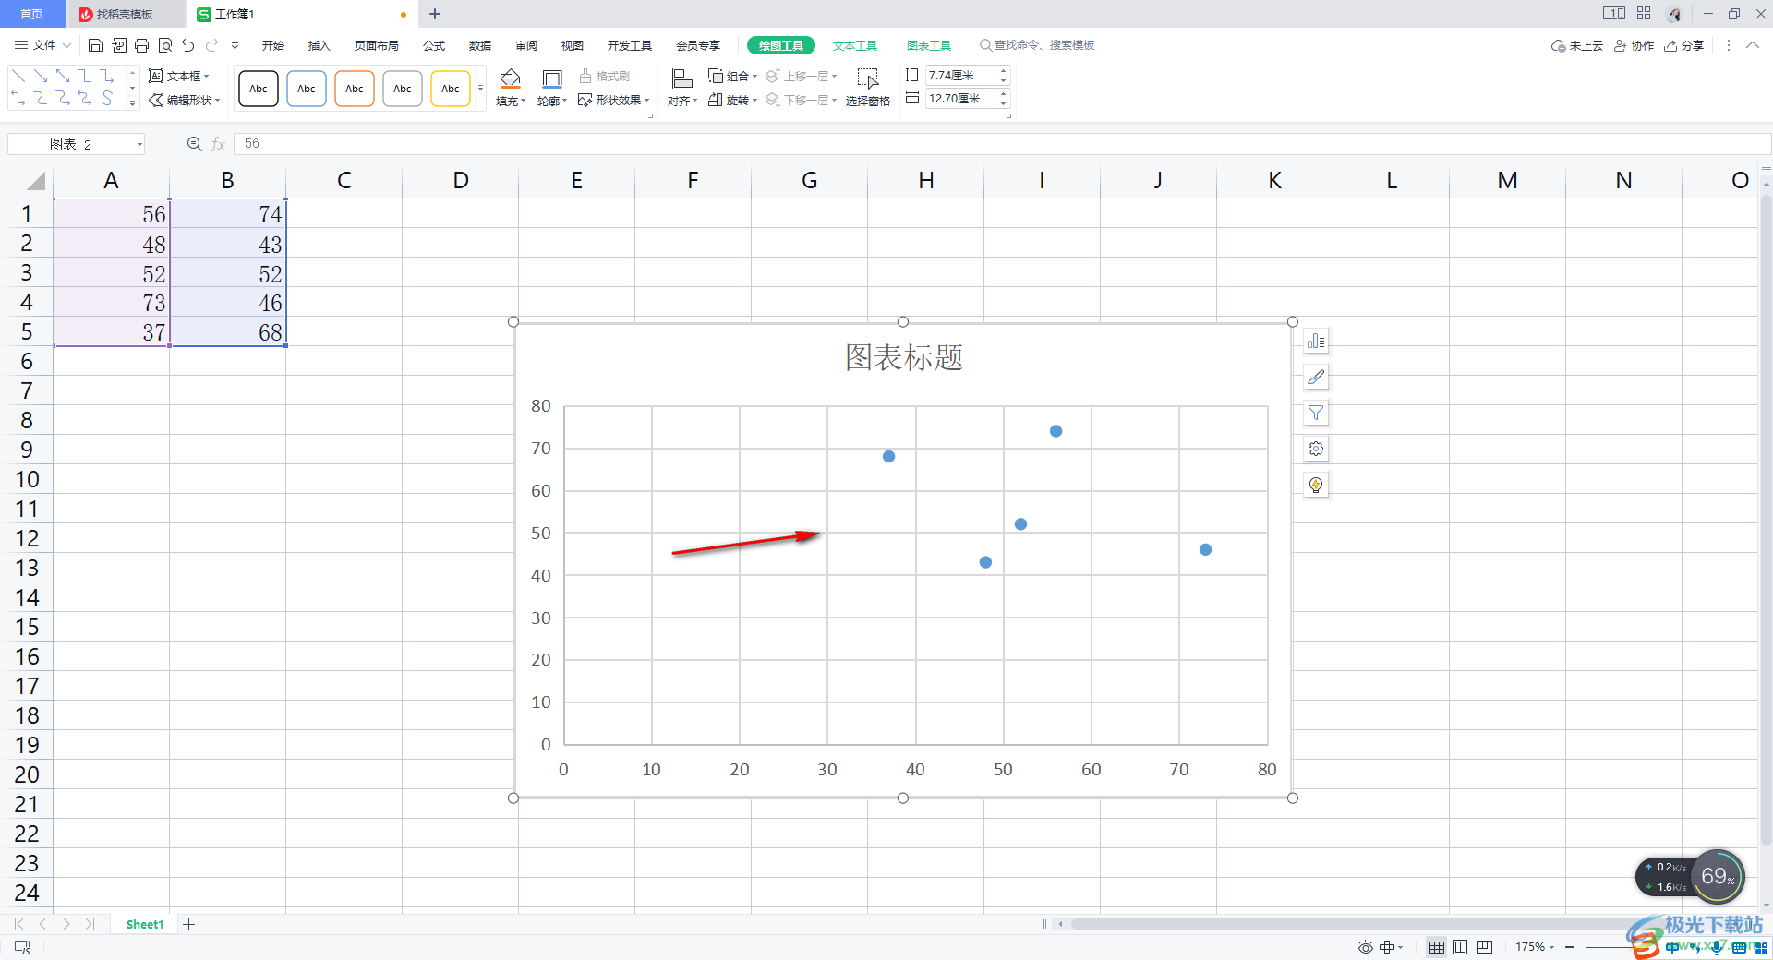Expand the shape styles gallery arrow

tap(480, 89)
